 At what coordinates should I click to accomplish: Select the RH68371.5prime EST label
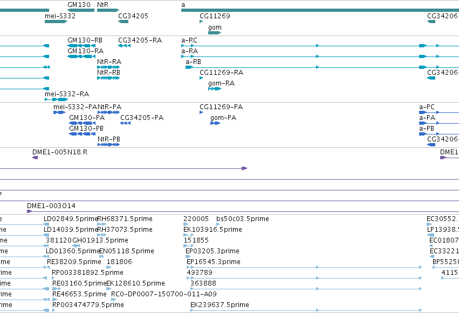point(125,219)
